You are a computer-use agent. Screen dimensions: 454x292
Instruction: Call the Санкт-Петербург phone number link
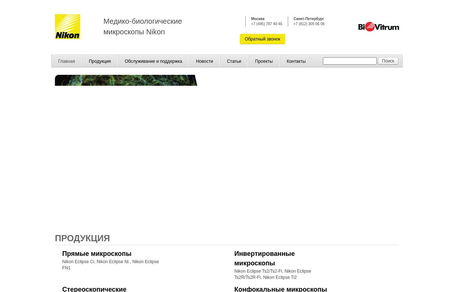pos(309,24)
